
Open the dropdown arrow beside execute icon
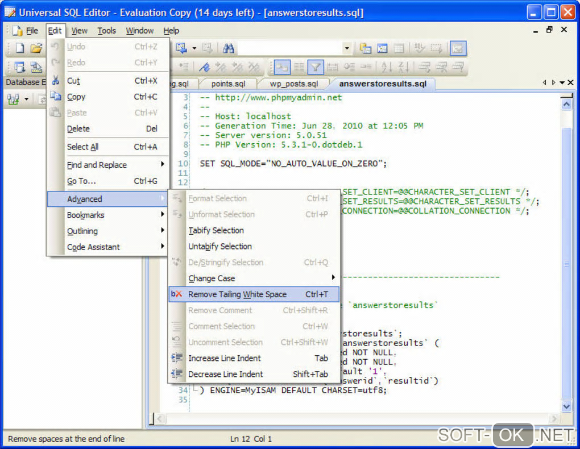(x=194, y=48)
